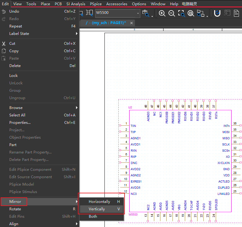Click the DNC pin name
The width and height of the screenshot is (242, 227).
tap(134, 163)
